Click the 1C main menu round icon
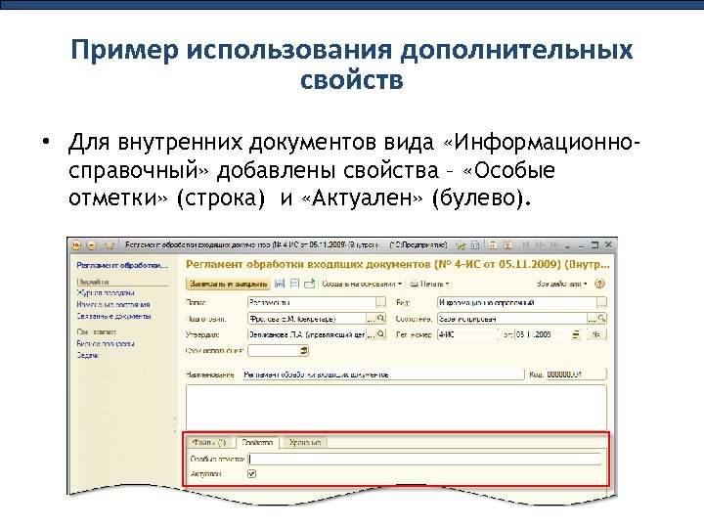 tap(76, 245)
